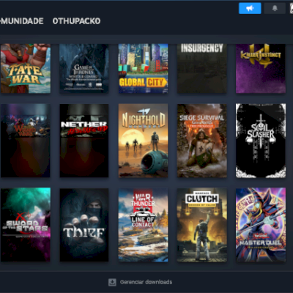Select the Wizard Wars game cover
Image resolution: width=293 pixels, height=293 pixels.
(x=26, y=141)
